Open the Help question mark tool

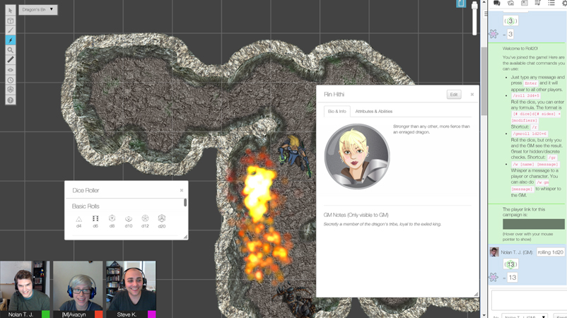[10, 100]
